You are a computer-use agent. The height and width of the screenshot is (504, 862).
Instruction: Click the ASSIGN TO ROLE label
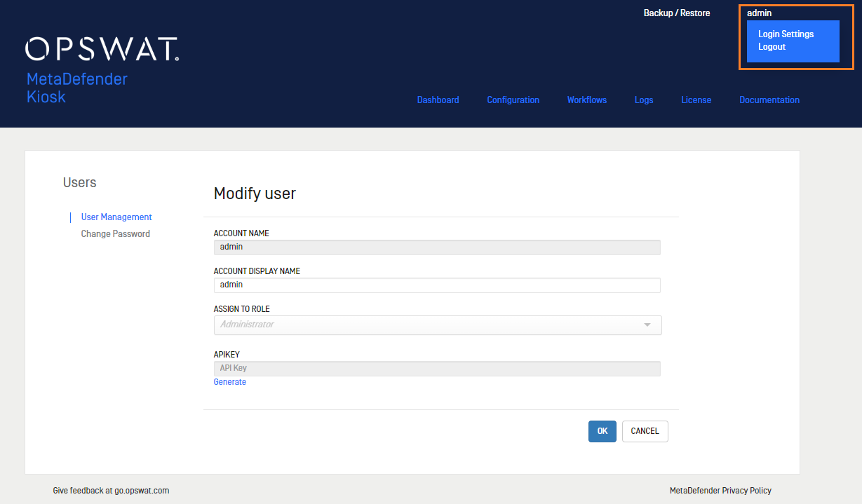point(242,309)
